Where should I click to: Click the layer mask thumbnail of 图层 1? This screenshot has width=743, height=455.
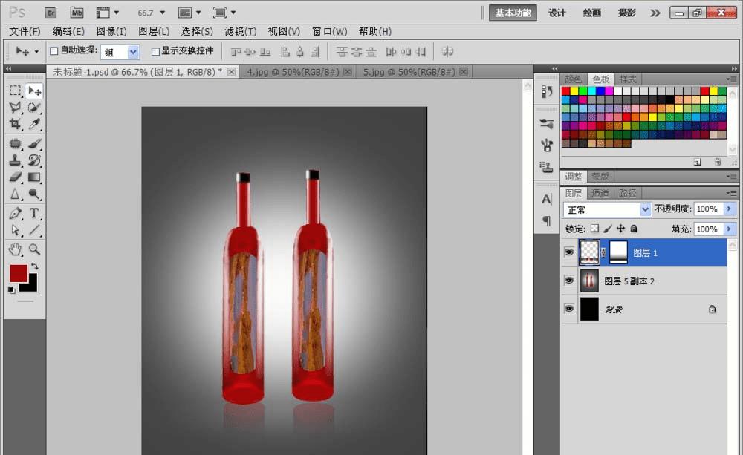[618, 252]
